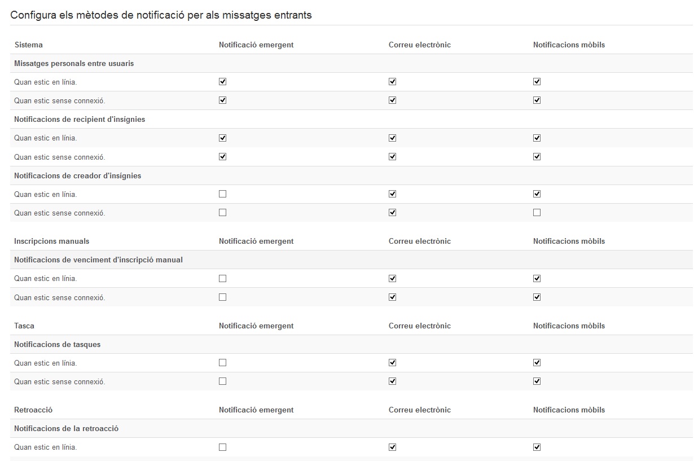Enable retroacció online popup notification checkbox
The image size is (694, 461).
point(222,447)
